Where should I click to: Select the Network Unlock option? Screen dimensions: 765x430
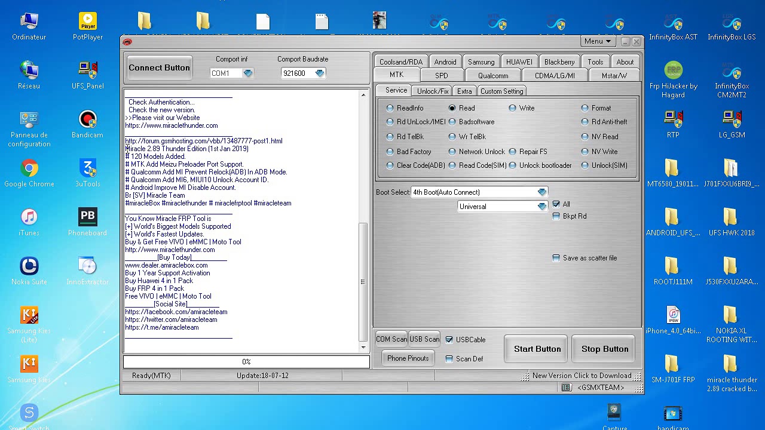pos(477,152)
